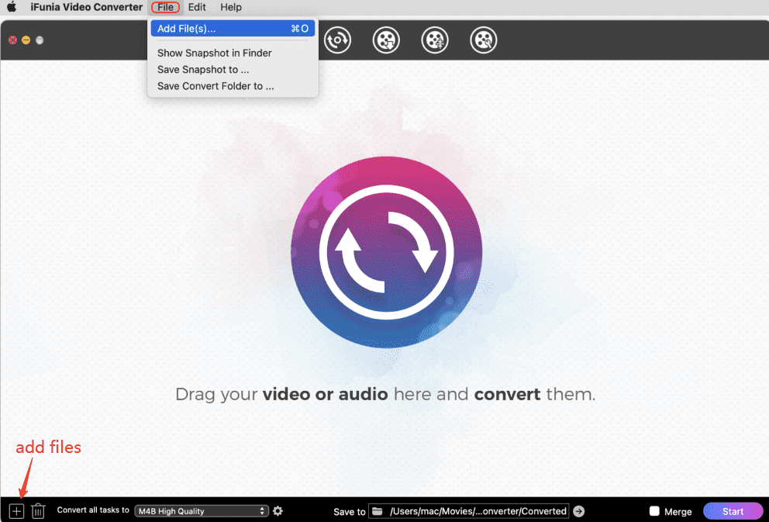Open the Edit menu
The width and height of the screenshot is (769, 522).
197,7
